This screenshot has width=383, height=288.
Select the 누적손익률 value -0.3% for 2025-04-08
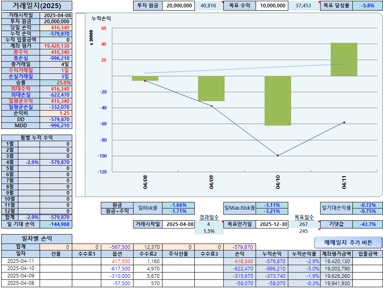coord(304,283)
